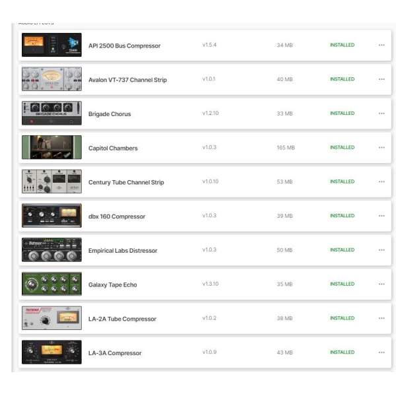
Task: Click the dbx 160 Compressor name
Action: pyautogui.click(x=117, y=216)
